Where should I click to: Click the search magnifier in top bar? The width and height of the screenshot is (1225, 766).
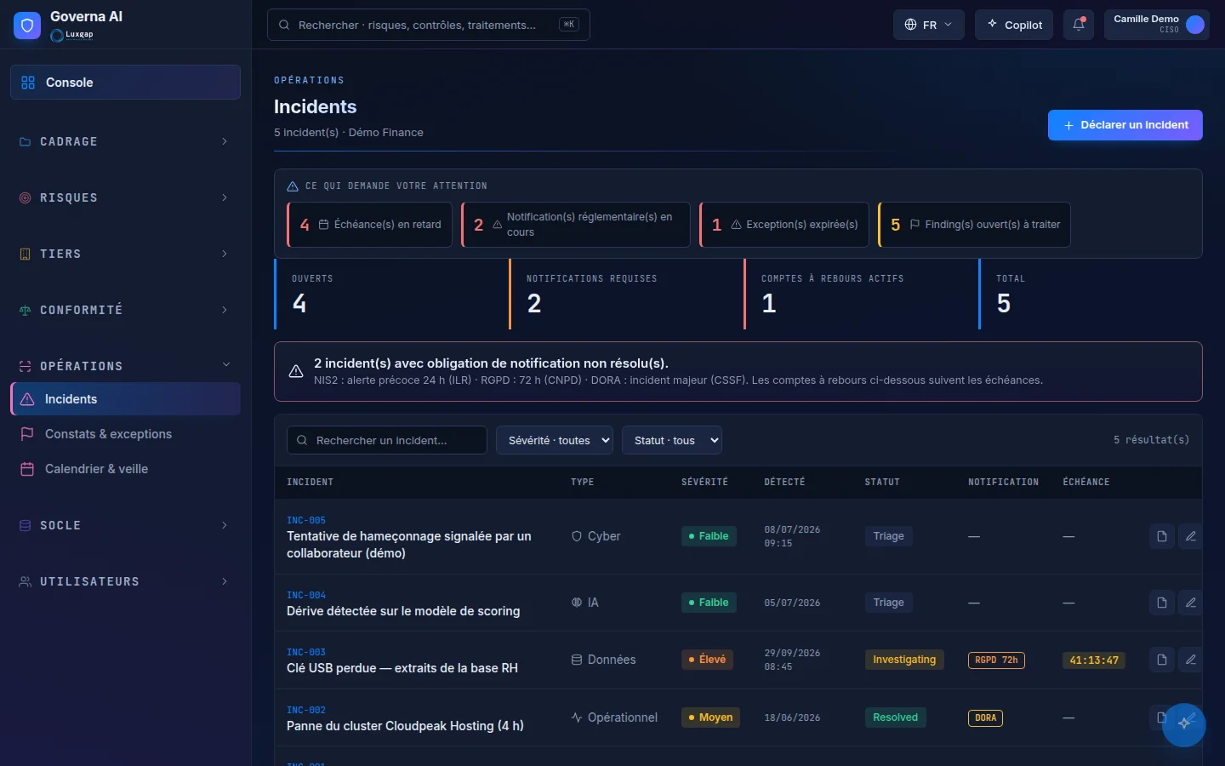click(284, 25)
